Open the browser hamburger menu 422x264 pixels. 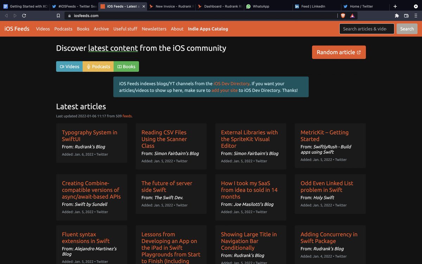coord(416,15)
